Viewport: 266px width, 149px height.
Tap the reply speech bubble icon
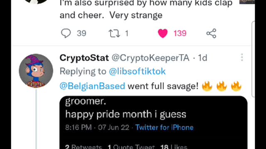[x=66, y=33]
